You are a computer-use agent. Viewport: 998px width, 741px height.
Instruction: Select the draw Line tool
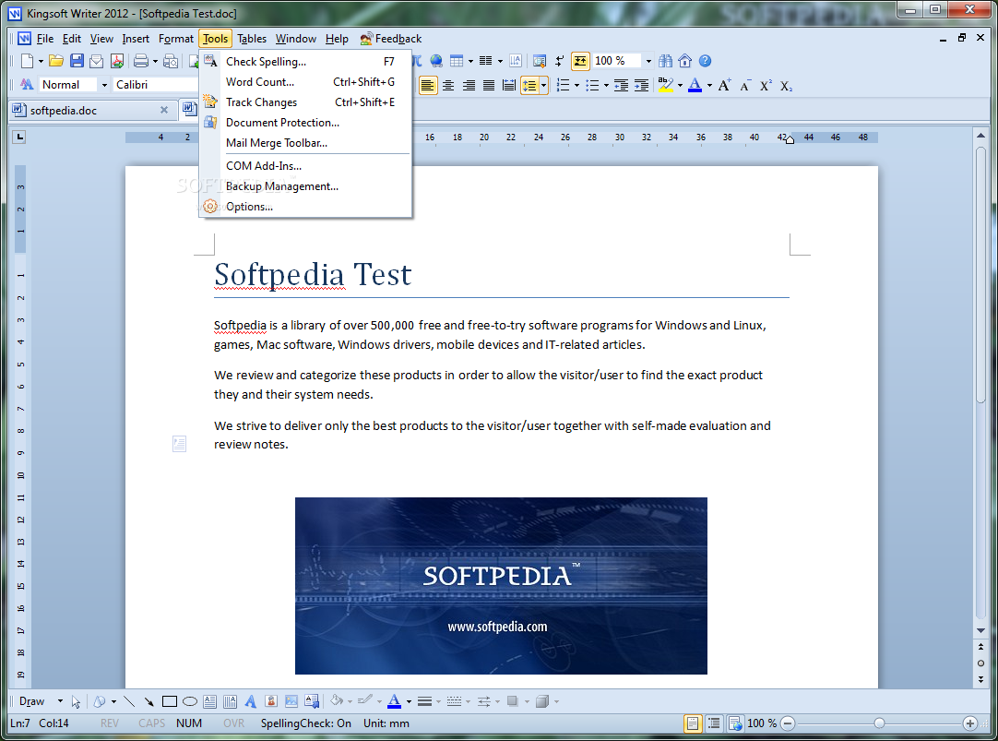tap(129, 701)
